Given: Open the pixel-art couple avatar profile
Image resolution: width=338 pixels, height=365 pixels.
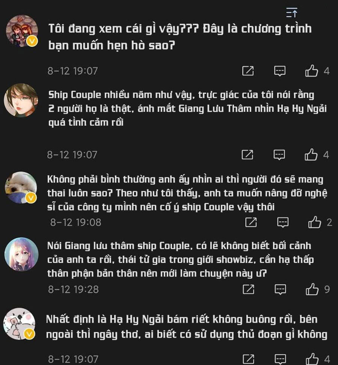Looking at the screenshot, I should point(22,31).
